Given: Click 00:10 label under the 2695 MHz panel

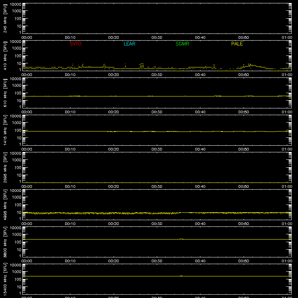Looking at the screenshot, I should 70,187.
